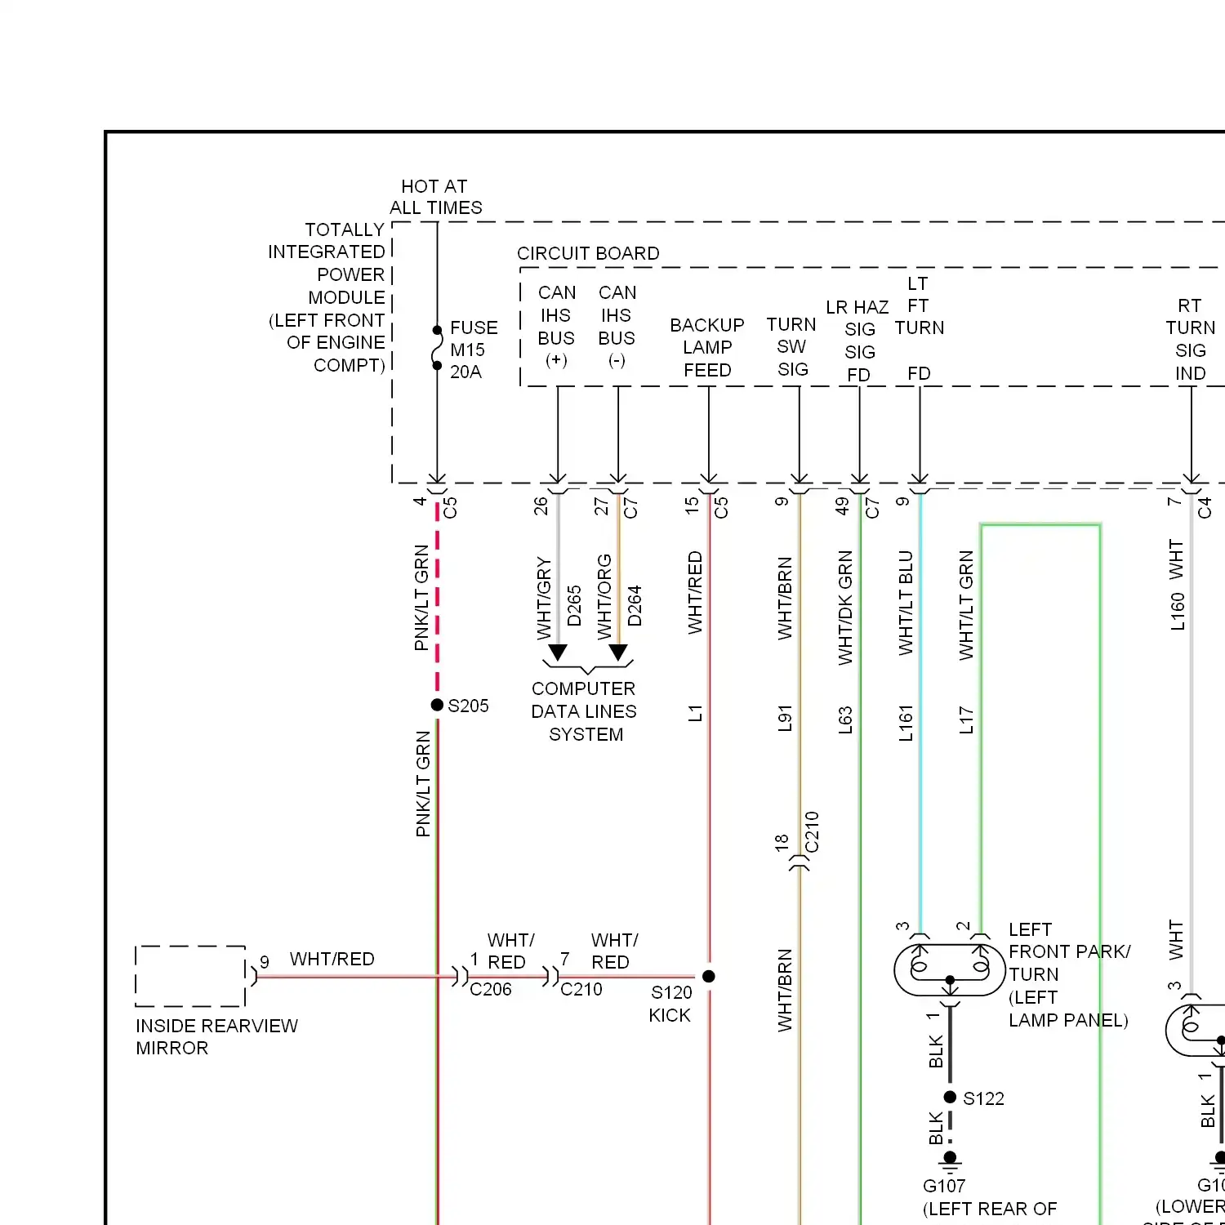The width and height of the screenshot is (1225, 1225).
Task: Click the fuse M15 symbol on the wire
Action: 437,348
